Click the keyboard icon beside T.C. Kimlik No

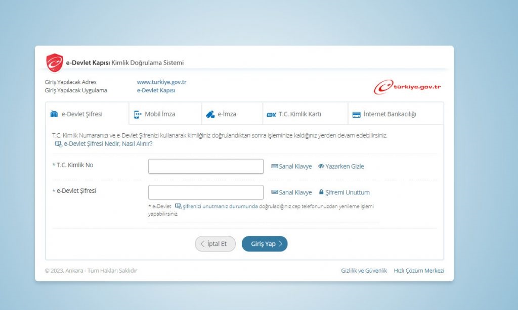tap(275, 166)
